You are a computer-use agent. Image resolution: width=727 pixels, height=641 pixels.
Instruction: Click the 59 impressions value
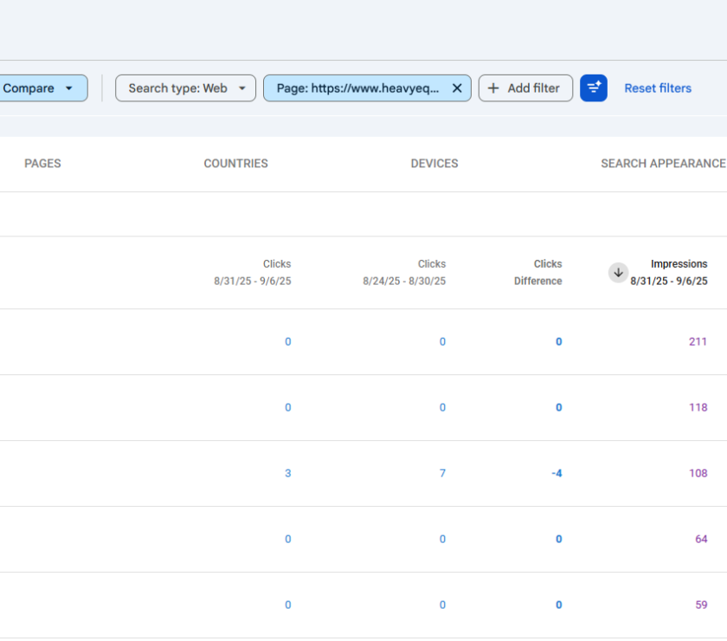(701, 605)
